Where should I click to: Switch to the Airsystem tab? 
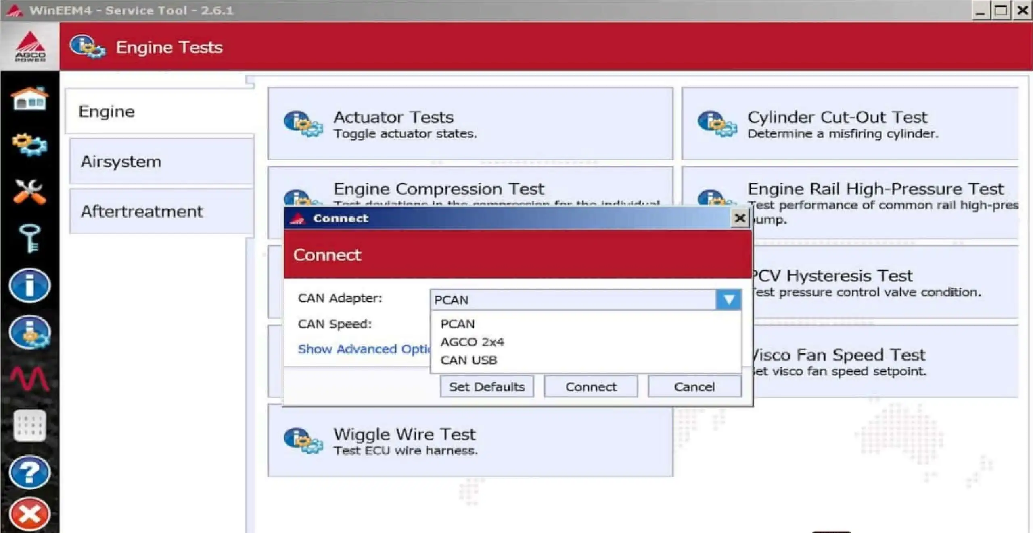tap(121, 161)
